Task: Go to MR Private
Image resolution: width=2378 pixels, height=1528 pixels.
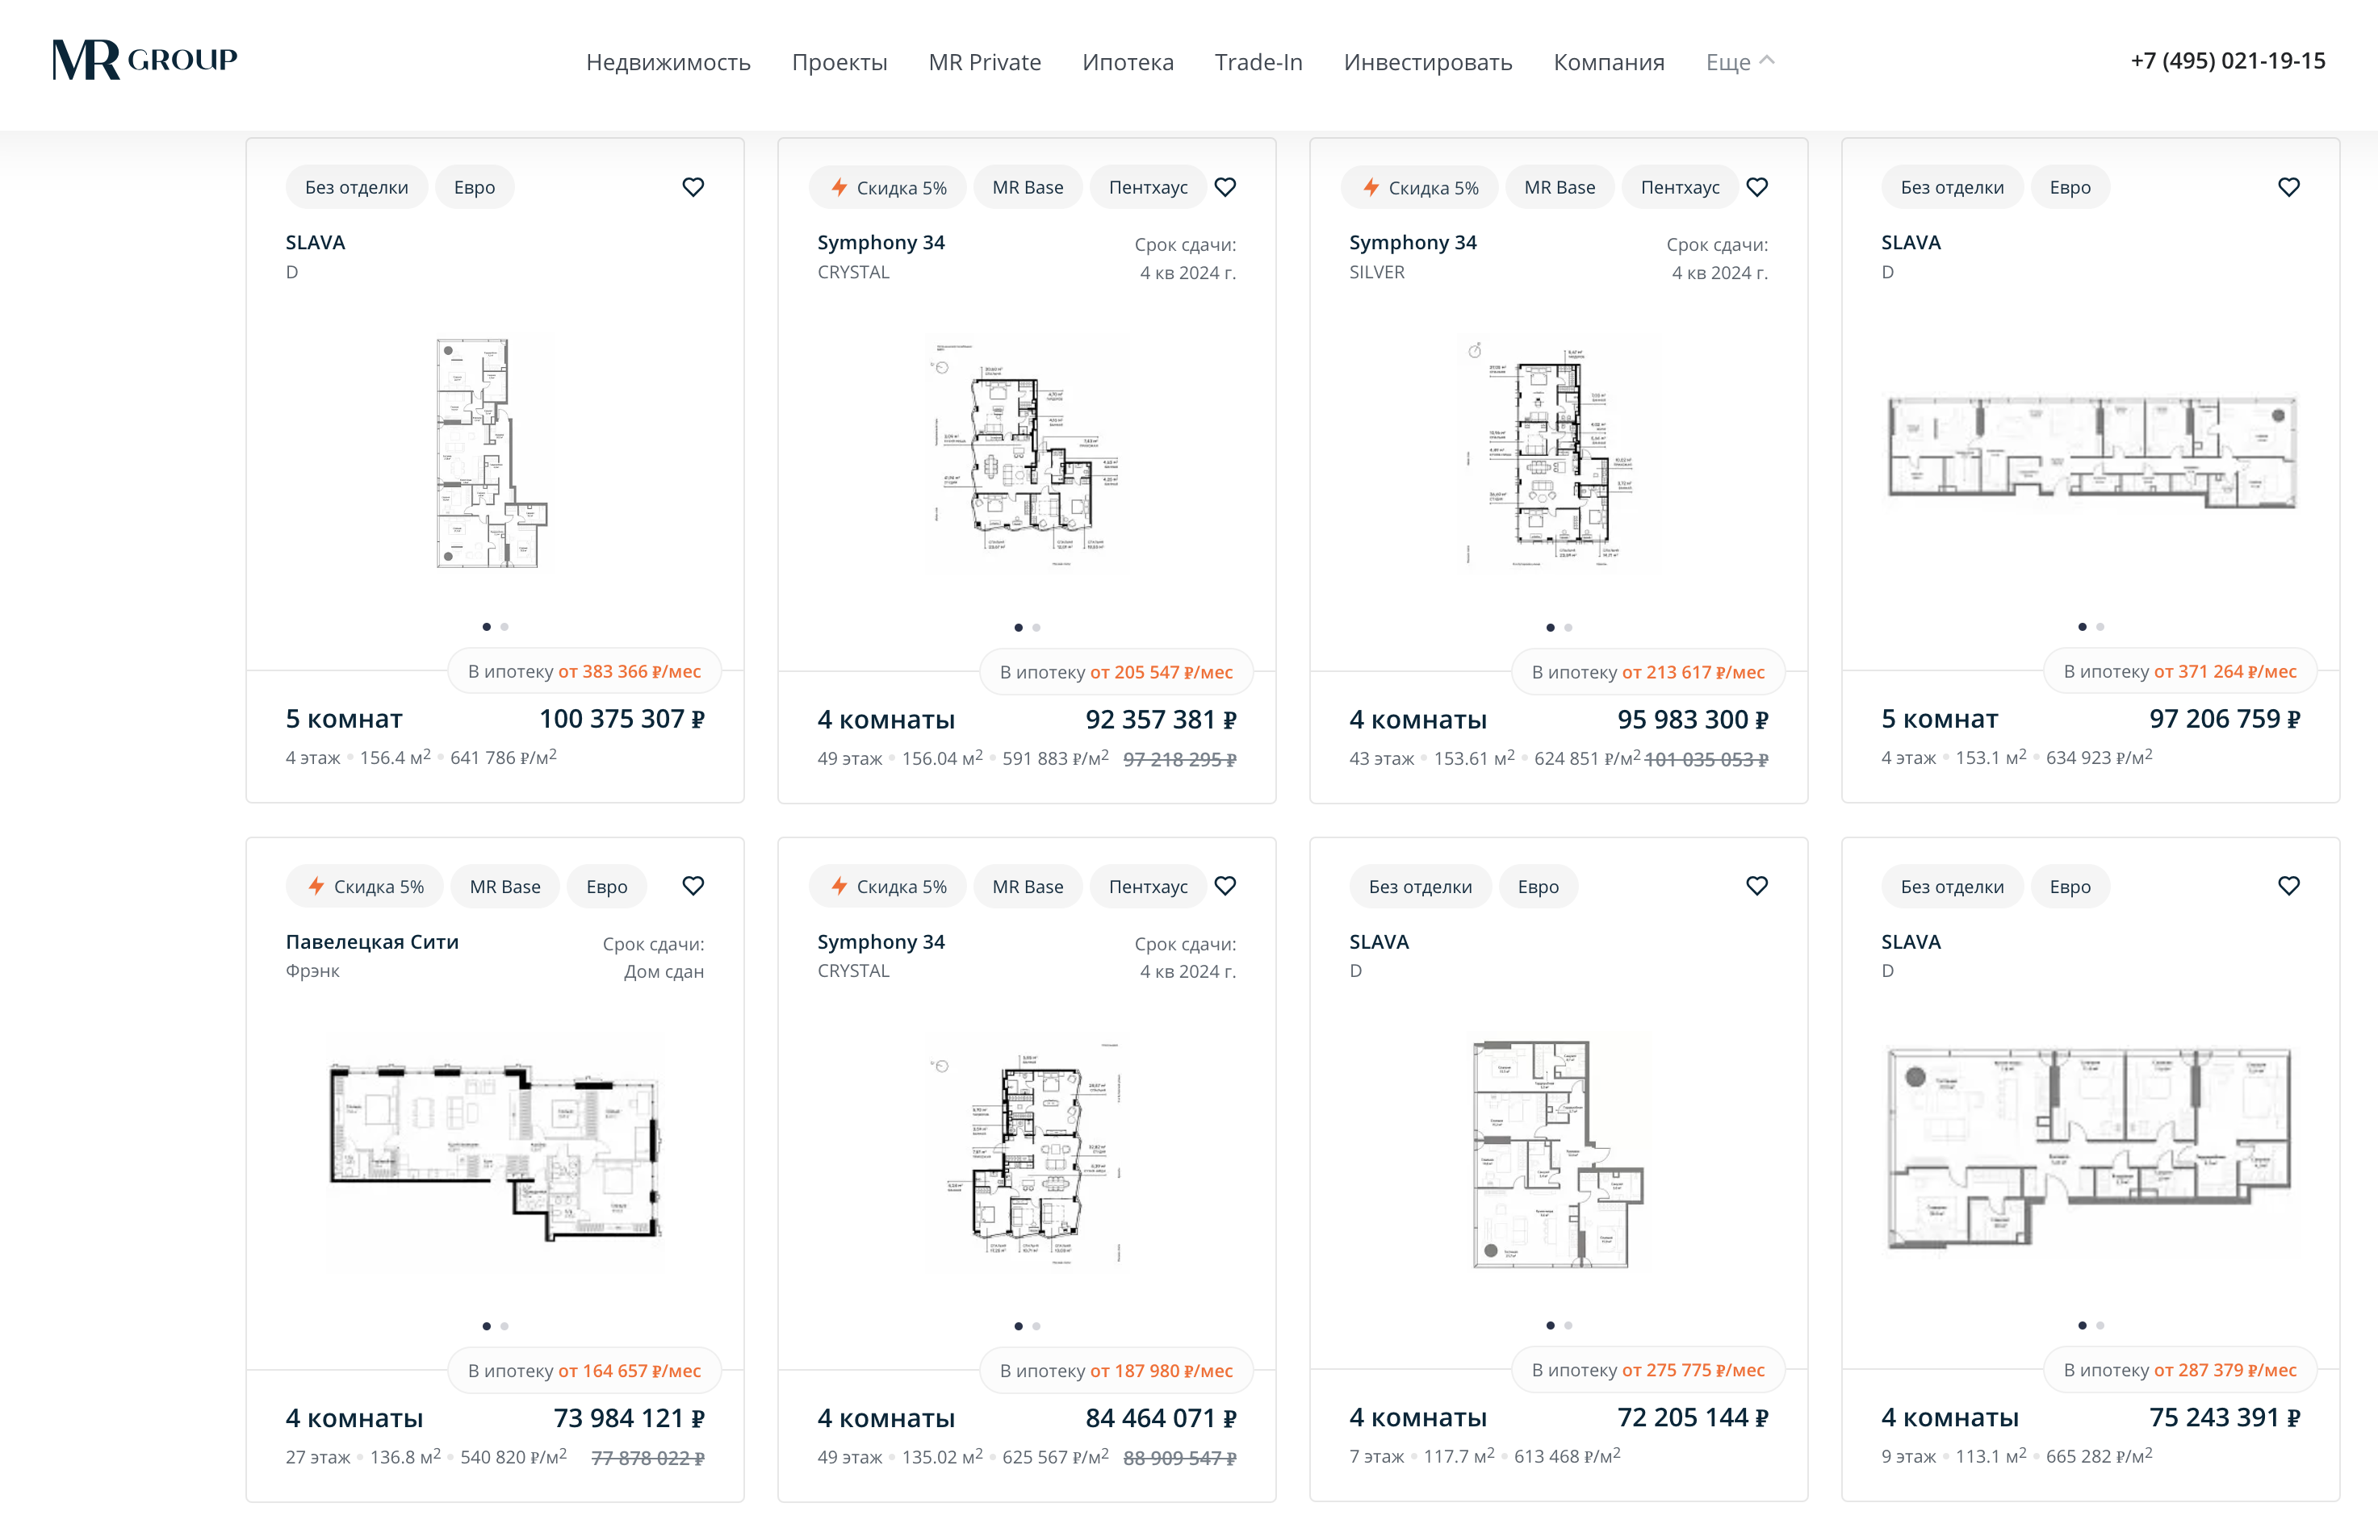Action: (x=985, y=61)
